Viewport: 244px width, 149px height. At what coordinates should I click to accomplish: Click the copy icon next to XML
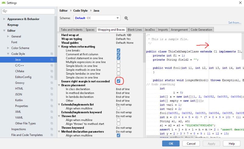pyautogui.click(x=52, y=111)
